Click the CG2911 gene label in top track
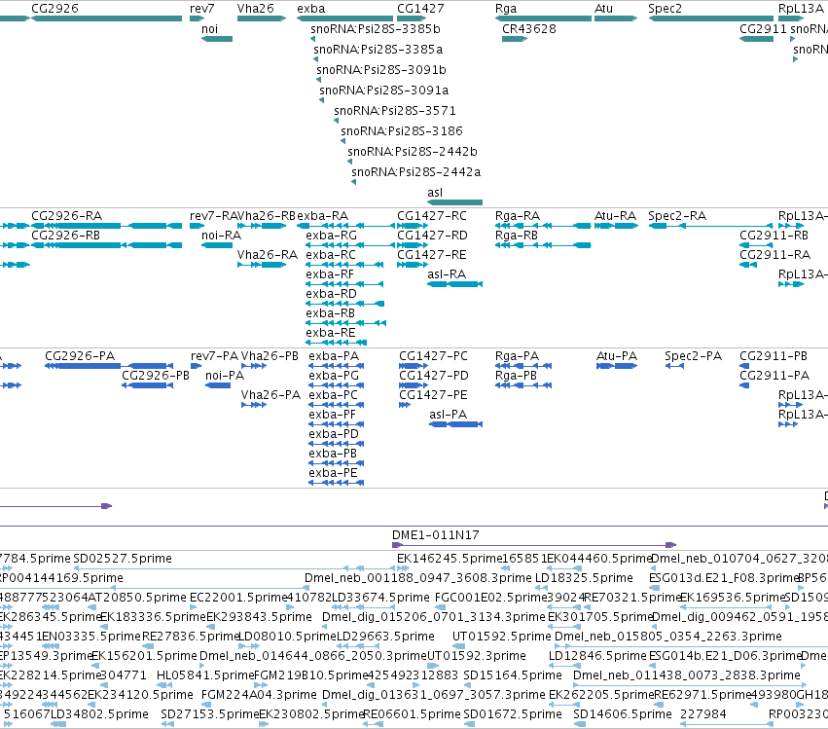828x729 pixels. pyautogui.click(x=764, y=29)
